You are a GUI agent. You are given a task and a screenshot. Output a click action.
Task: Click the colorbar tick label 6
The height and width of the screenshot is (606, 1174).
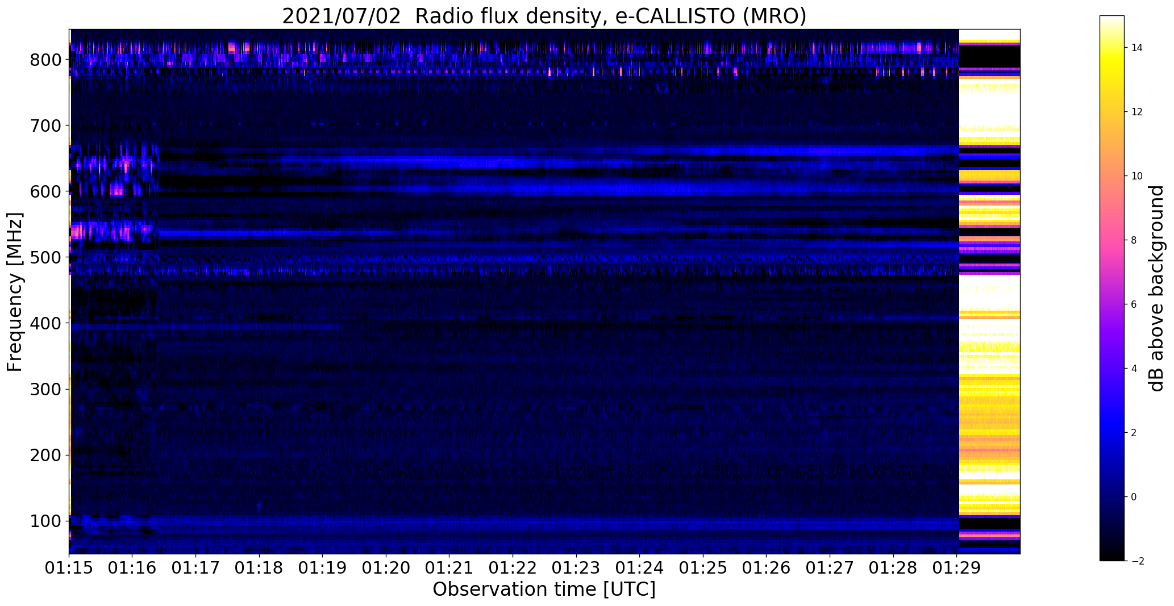click(1134, 304)
